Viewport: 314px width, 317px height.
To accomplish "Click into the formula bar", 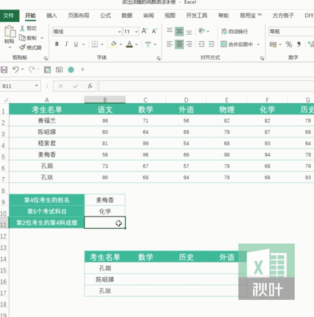I will (x=206, y=86).
